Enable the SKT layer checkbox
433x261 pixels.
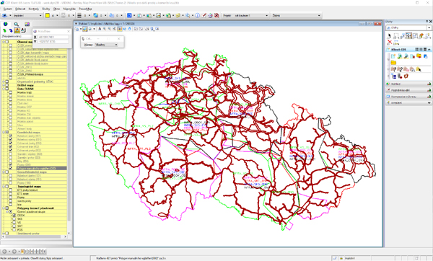point(14,226)
